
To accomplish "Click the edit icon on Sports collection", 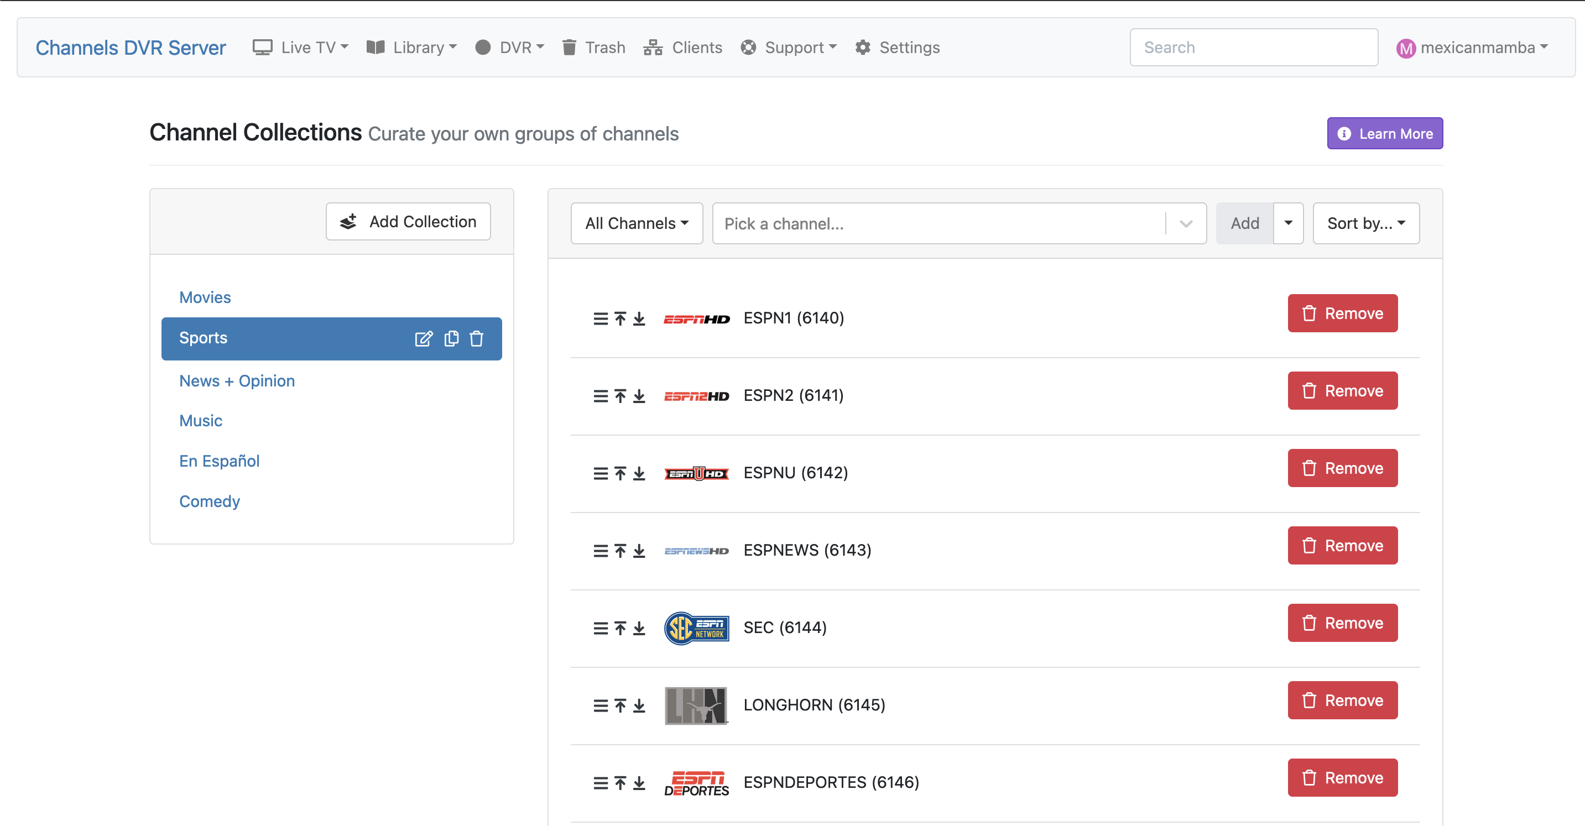I will 423,338.
